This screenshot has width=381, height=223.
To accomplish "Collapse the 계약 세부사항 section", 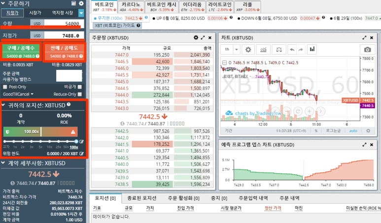I will click(x=3, y=163).
